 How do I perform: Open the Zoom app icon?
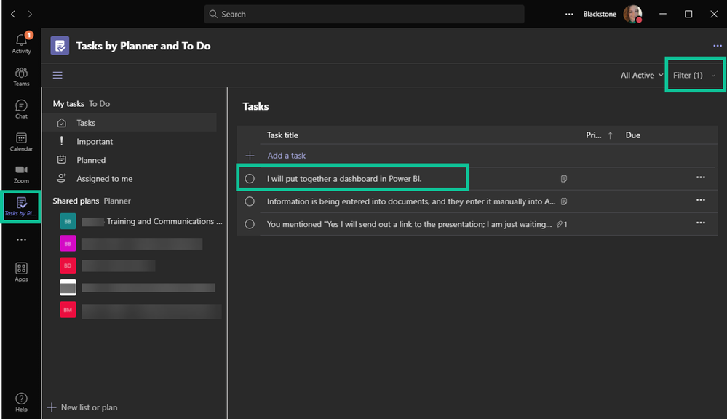click(21, 174)
